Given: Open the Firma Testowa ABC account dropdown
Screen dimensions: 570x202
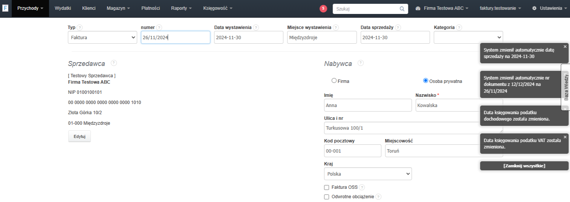Looking at the screenshot, I should 442,8.
